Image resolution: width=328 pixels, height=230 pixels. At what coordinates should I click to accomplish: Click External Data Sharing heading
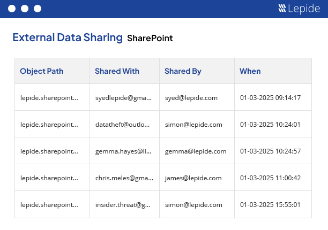pyautogui.click(x=68, y=38)
